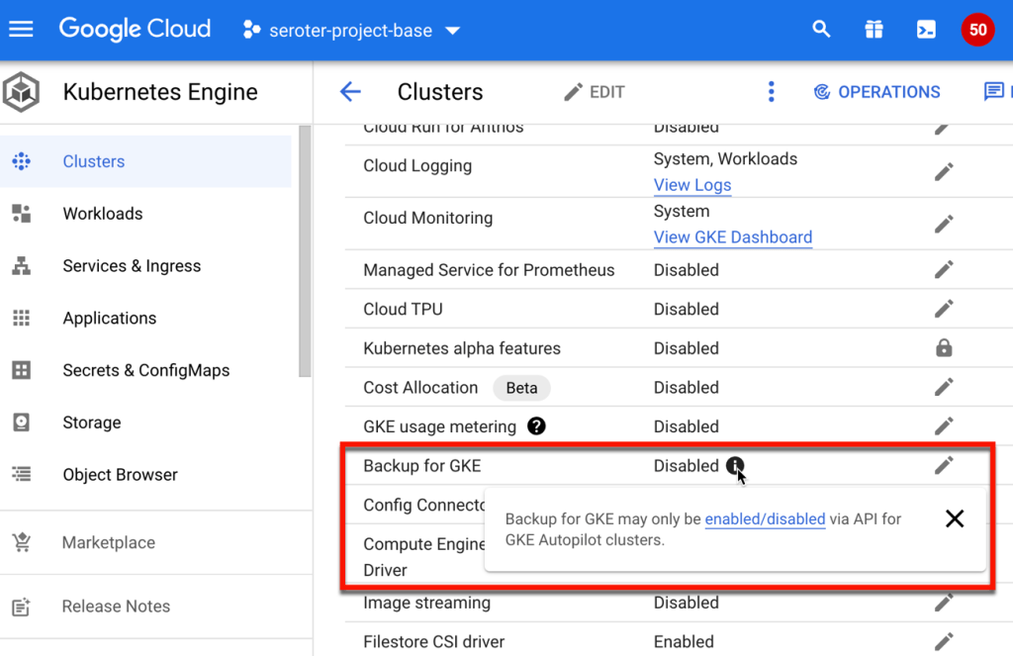Open the gift free trial icon
1013x656 pixels.
874,30
